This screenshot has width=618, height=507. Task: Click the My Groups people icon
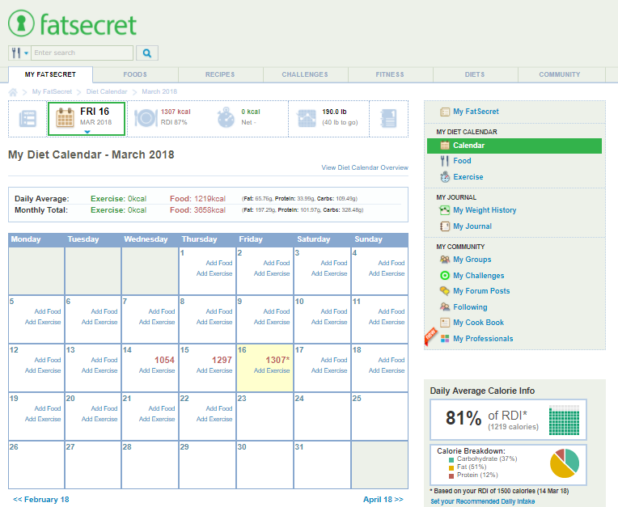(x=445, y=260)
